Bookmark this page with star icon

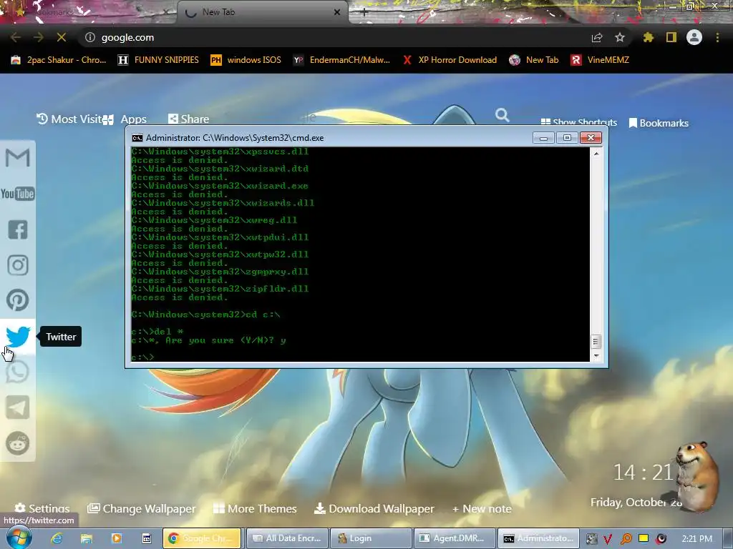(620, 37)
